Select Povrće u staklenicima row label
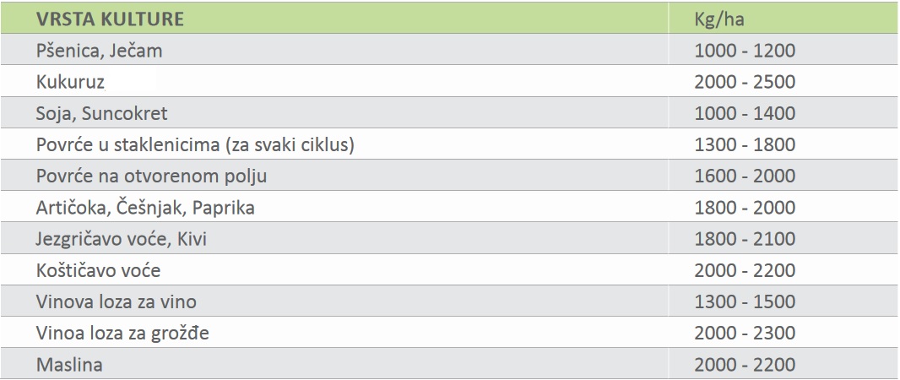The width and height of the screenshot is (900, 380). pos(195,144)
